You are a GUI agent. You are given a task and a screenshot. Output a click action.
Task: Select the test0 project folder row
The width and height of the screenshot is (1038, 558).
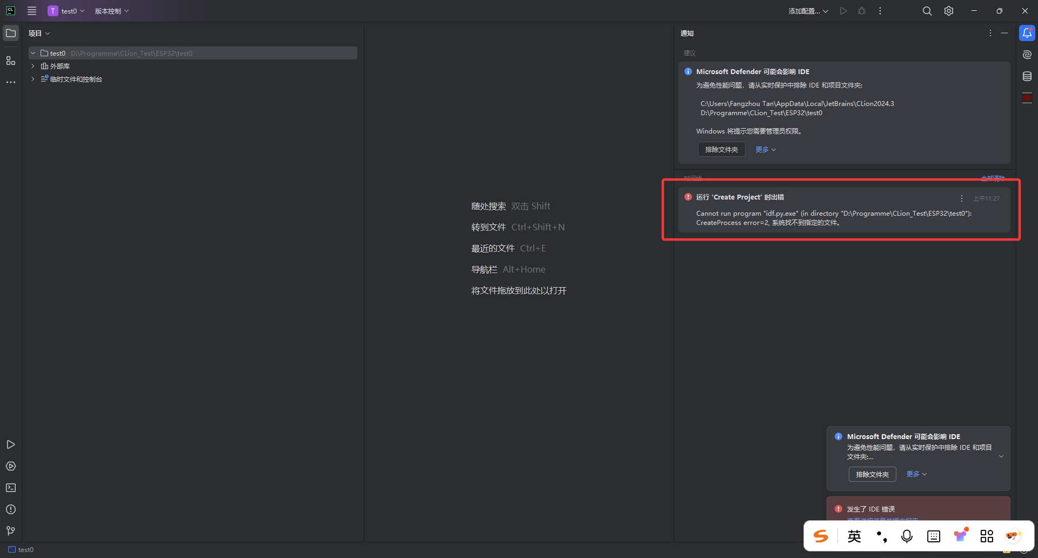coord(193,53)
